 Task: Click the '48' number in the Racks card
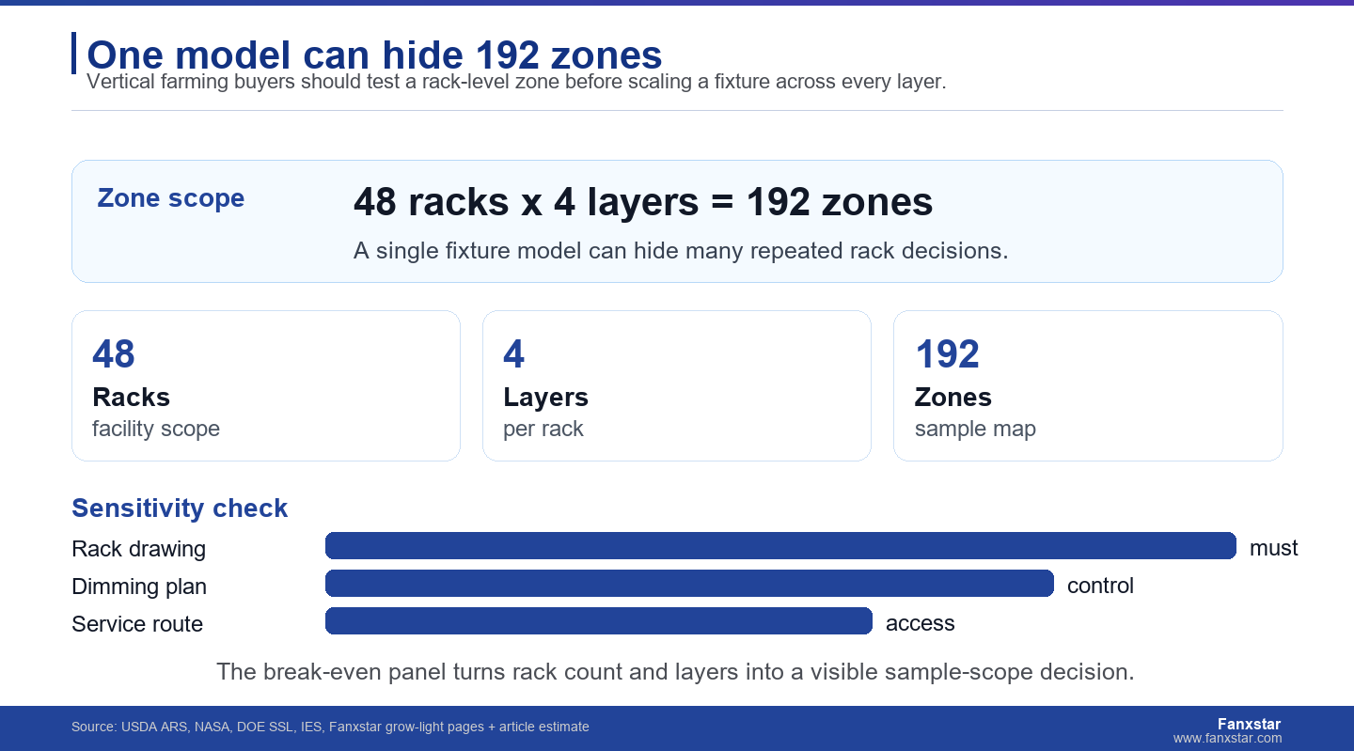[114, 354]
